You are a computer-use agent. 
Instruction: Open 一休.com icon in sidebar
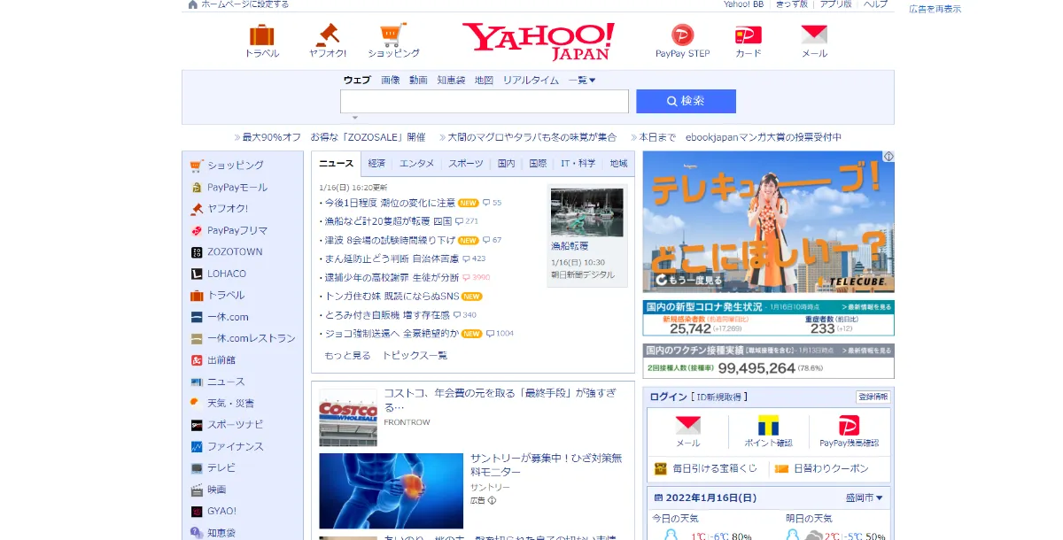197,317
